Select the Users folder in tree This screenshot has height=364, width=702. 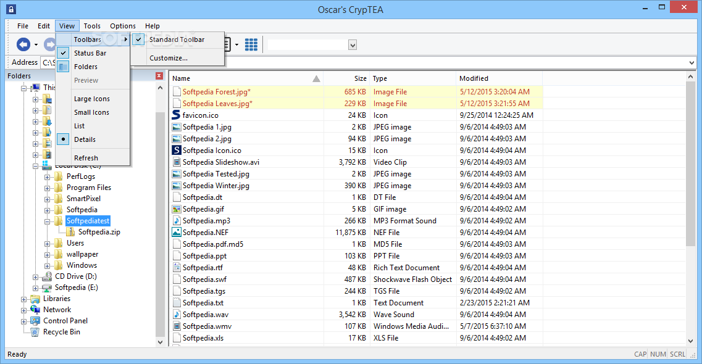[75, 243]
